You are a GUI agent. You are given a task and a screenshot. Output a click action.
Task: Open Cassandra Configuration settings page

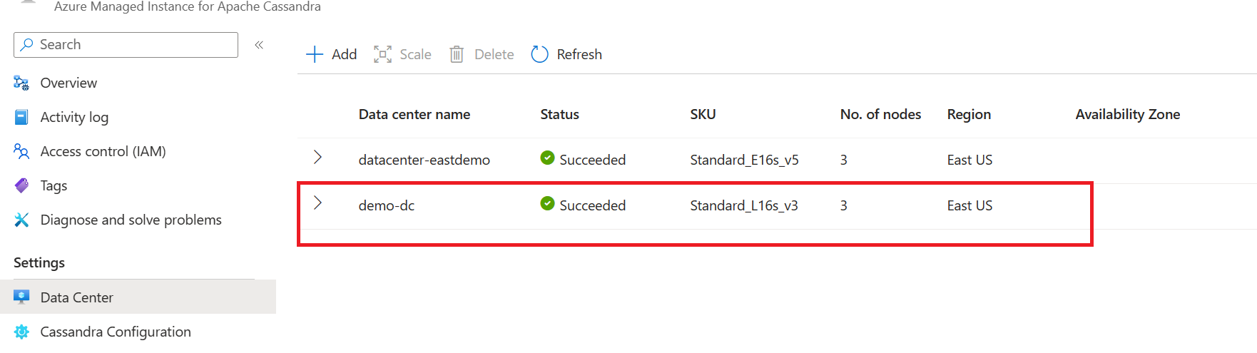point(116,332)
